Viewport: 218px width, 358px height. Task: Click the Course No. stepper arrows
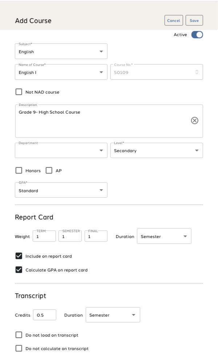(x=197, y=72)
